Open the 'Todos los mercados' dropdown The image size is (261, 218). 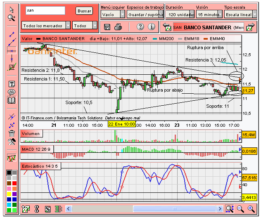[x=46, y=26]
